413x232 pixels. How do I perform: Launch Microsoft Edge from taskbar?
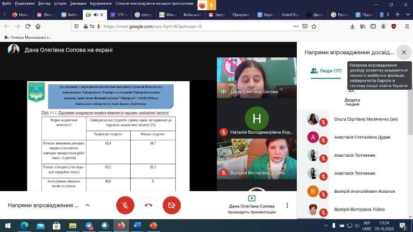[25, 226]
